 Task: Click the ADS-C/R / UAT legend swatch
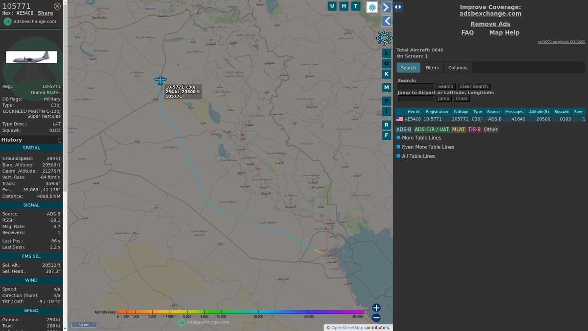coord(432,129)
